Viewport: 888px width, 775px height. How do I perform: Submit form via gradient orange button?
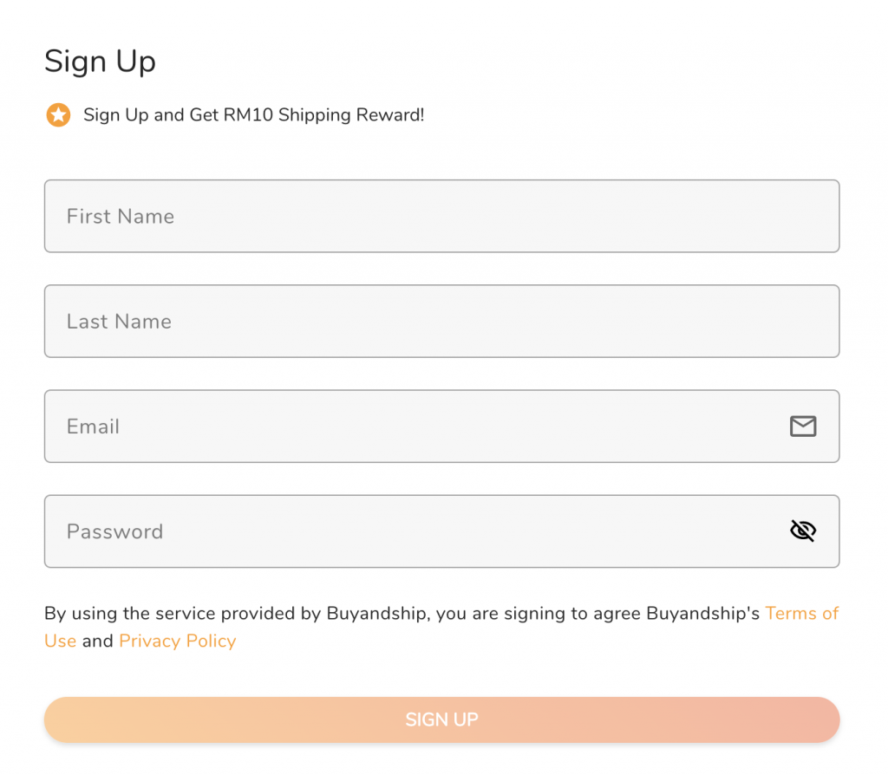(441, 720)
